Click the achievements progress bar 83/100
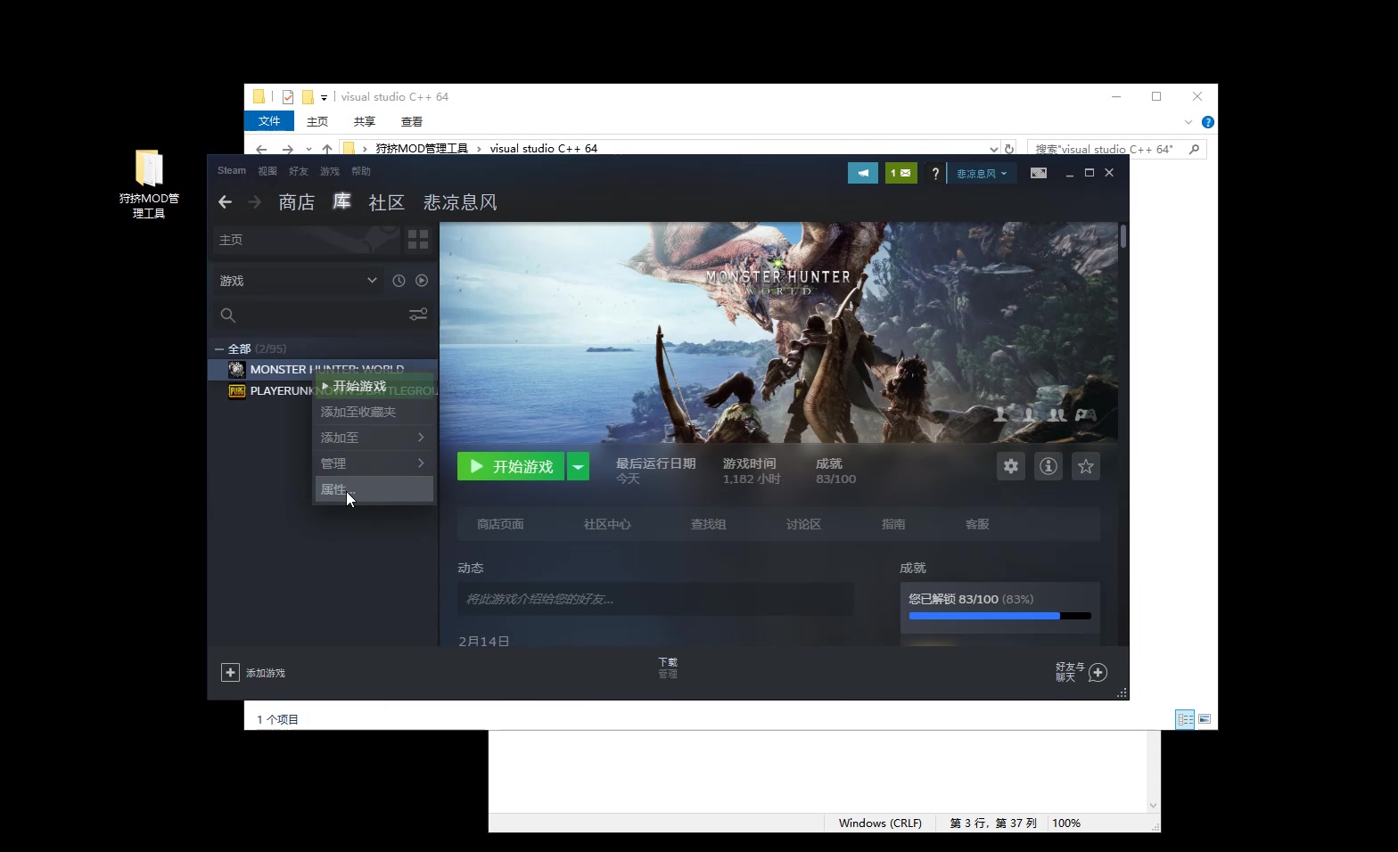The width and height of the screenshot is (1398, 852). [x=1000, y=616]
